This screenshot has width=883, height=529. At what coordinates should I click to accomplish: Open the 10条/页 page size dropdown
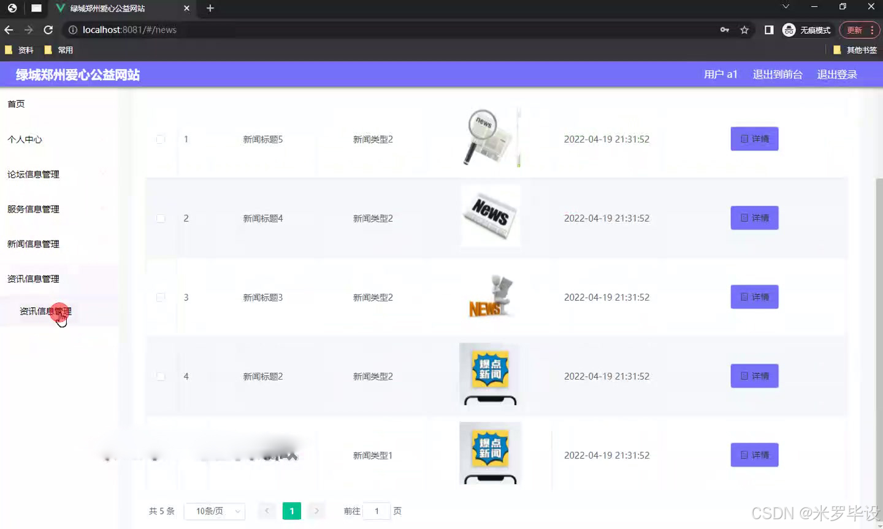click(214, 511)
